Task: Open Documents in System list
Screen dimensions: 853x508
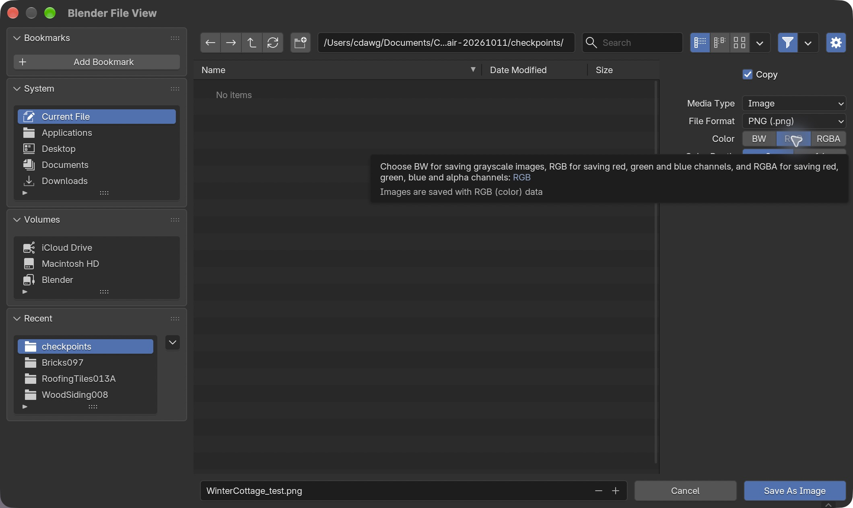Action: pos(97,165)
